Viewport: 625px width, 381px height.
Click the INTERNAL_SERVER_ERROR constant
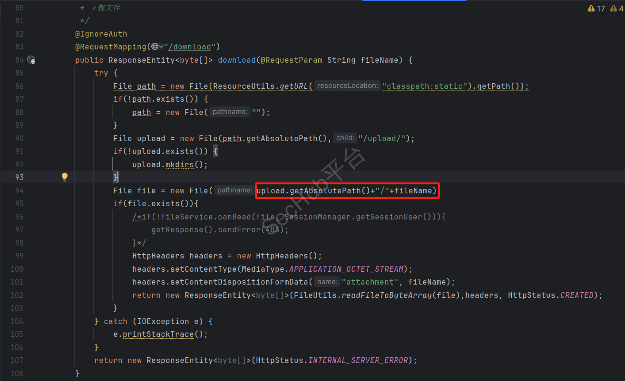[358, 360]
